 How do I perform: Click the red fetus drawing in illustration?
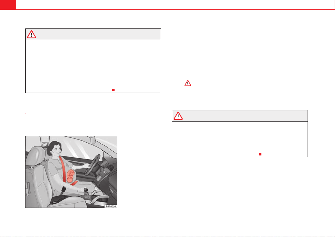coord(71,176)
